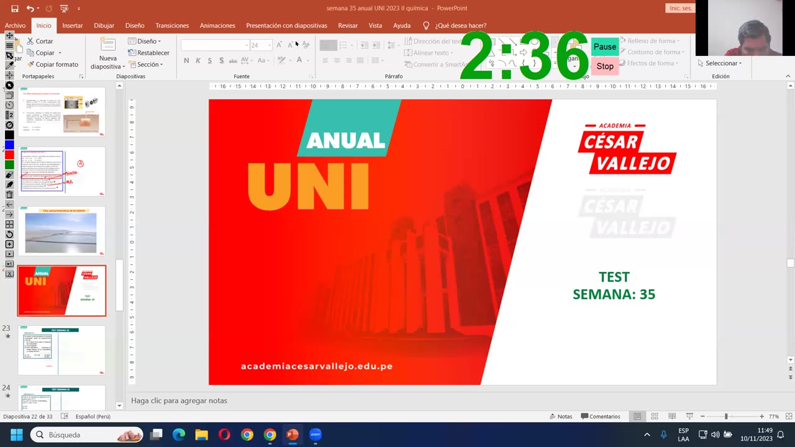Screen dimensions: 795x447
Task: Pick the red color swatch in annotation bar
Action: [9, 155]
